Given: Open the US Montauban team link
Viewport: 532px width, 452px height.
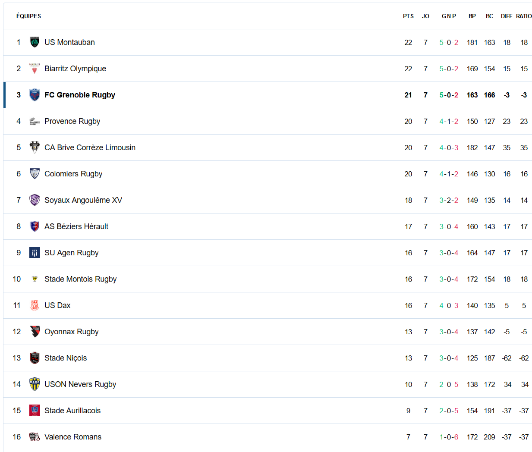Looking at the screenshot, I should pyautogui.click(x=69, y=42).
